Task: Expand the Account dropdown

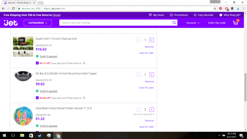Action: (193, 23)
